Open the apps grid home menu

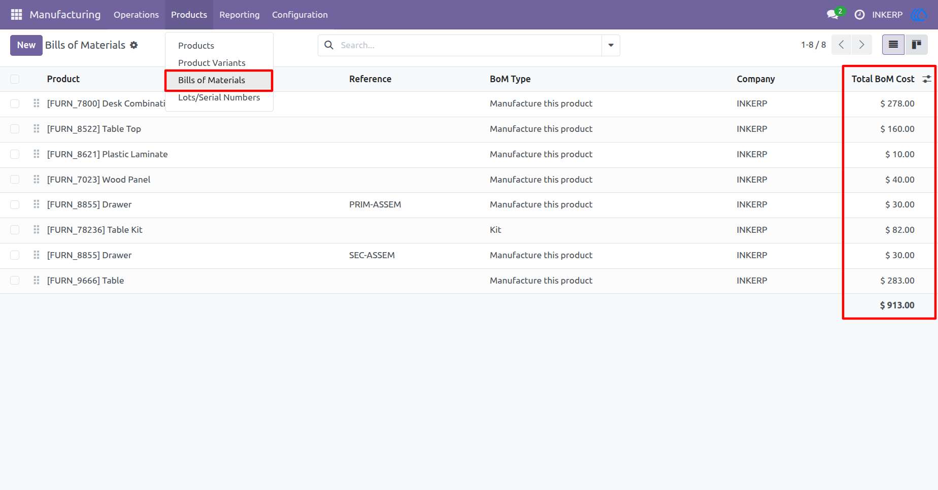[16, 15]
